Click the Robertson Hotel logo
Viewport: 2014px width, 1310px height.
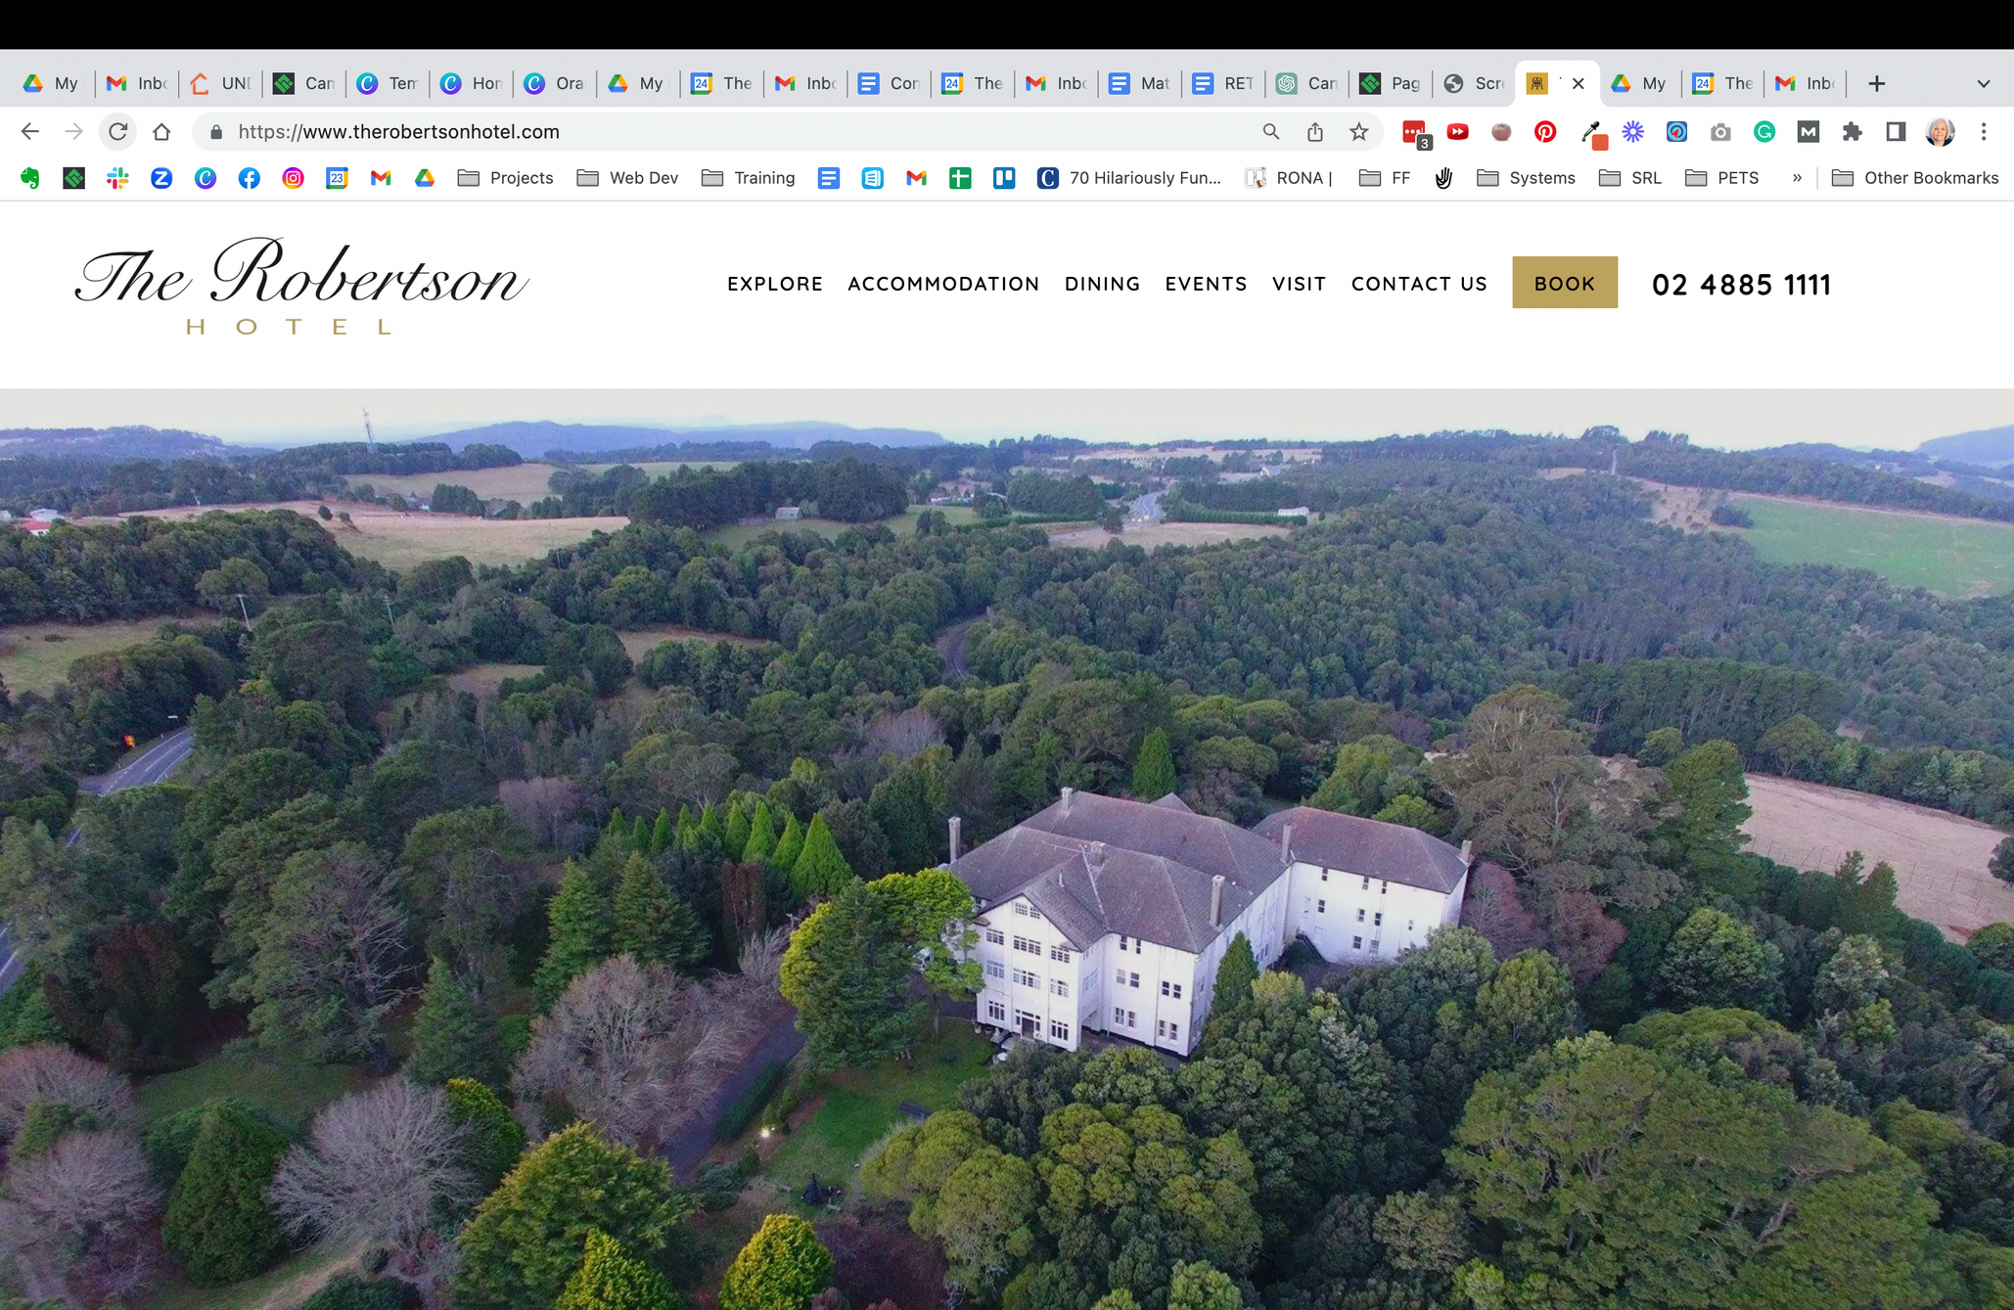[x=301, y=287]
